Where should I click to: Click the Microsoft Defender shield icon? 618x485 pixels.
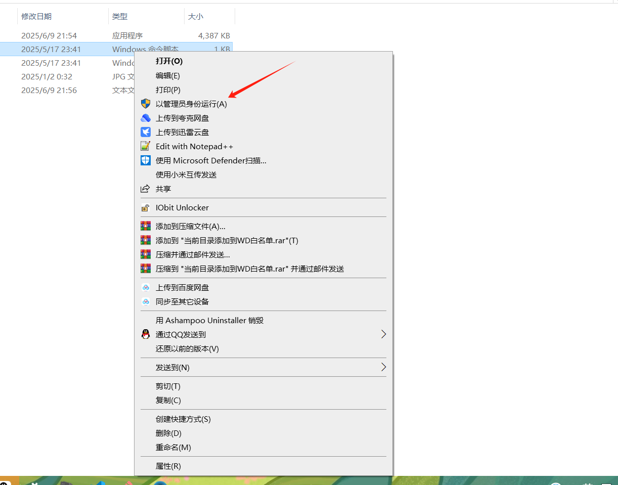point(146,160)
